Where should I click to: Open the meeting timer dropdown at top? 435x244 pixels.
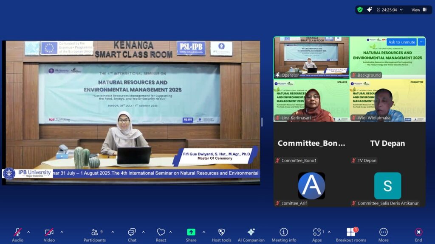coord(401,10)
